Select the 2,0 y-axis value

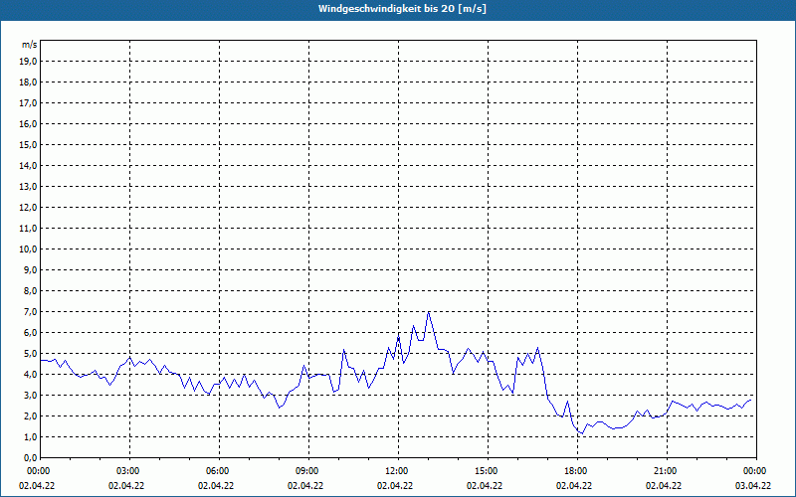click(30, 415)
